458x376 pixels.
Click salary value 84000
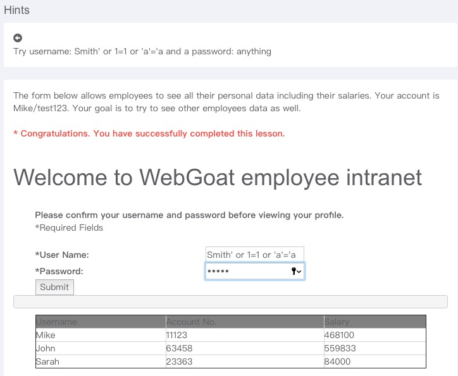click(x=374, y=361)
